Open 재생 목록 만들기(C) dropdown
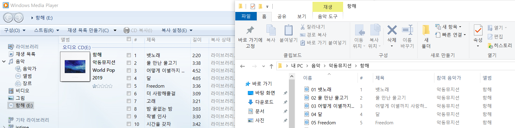Screen dimensions: 515x128 (x=92, y=30)
